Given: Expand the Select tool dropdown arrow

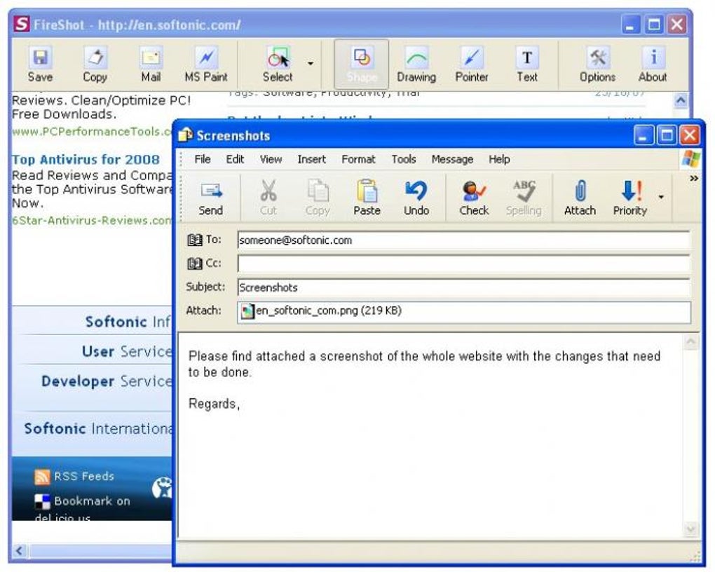Looking at the screenshot, I should pos(311,63).
